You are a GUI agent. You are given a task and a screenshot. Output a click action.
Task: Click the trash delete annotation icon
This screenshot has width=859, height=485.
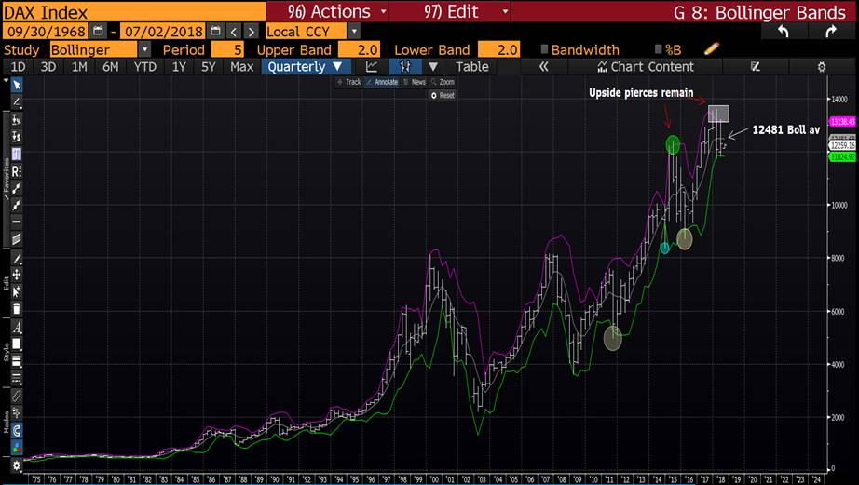17,309
